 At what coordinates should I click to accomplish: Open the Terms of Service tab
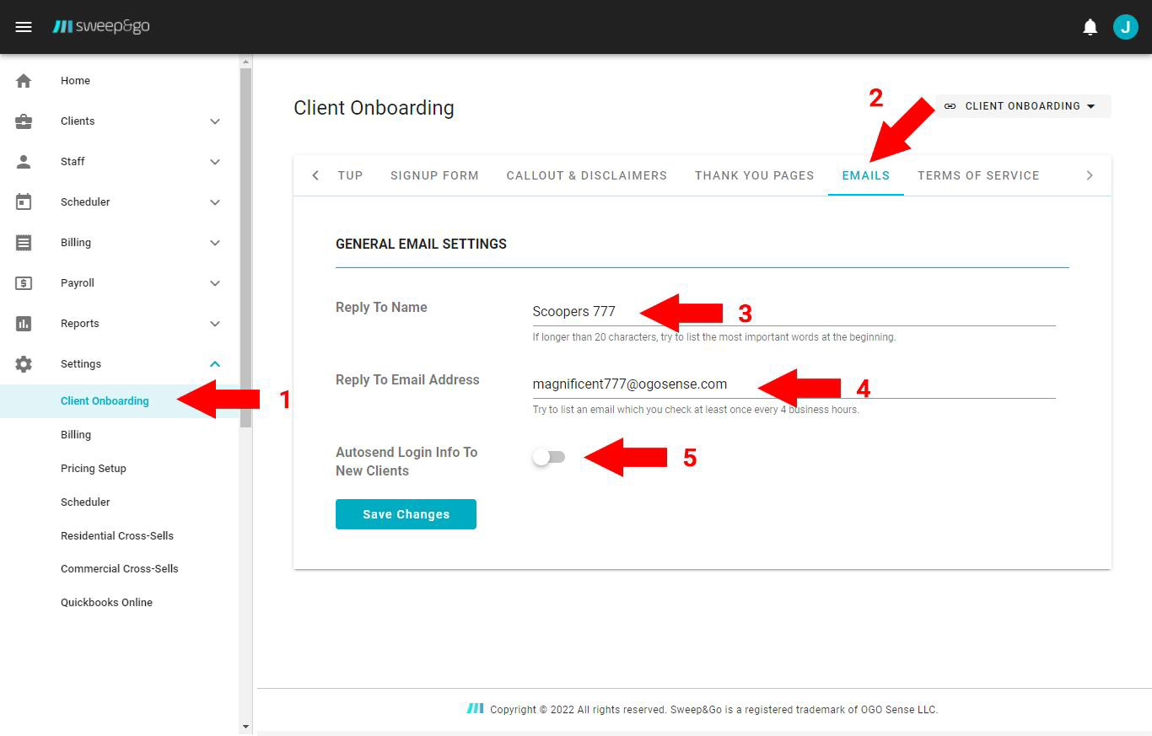coord(978,175)
